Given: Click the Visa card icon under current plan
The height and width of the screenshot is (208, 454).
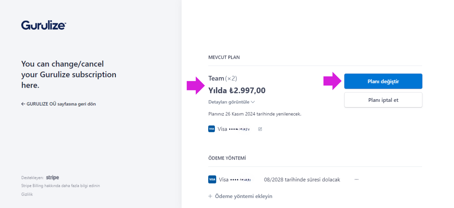Looking at the screenshot, I should 211,129.
